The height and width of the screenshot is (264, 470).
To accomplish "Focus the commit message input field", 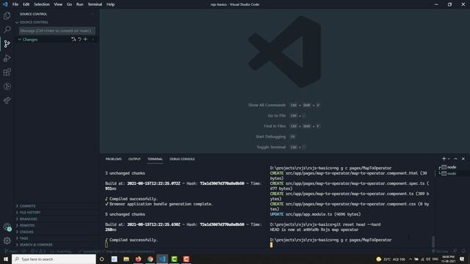I will (57, 31).
